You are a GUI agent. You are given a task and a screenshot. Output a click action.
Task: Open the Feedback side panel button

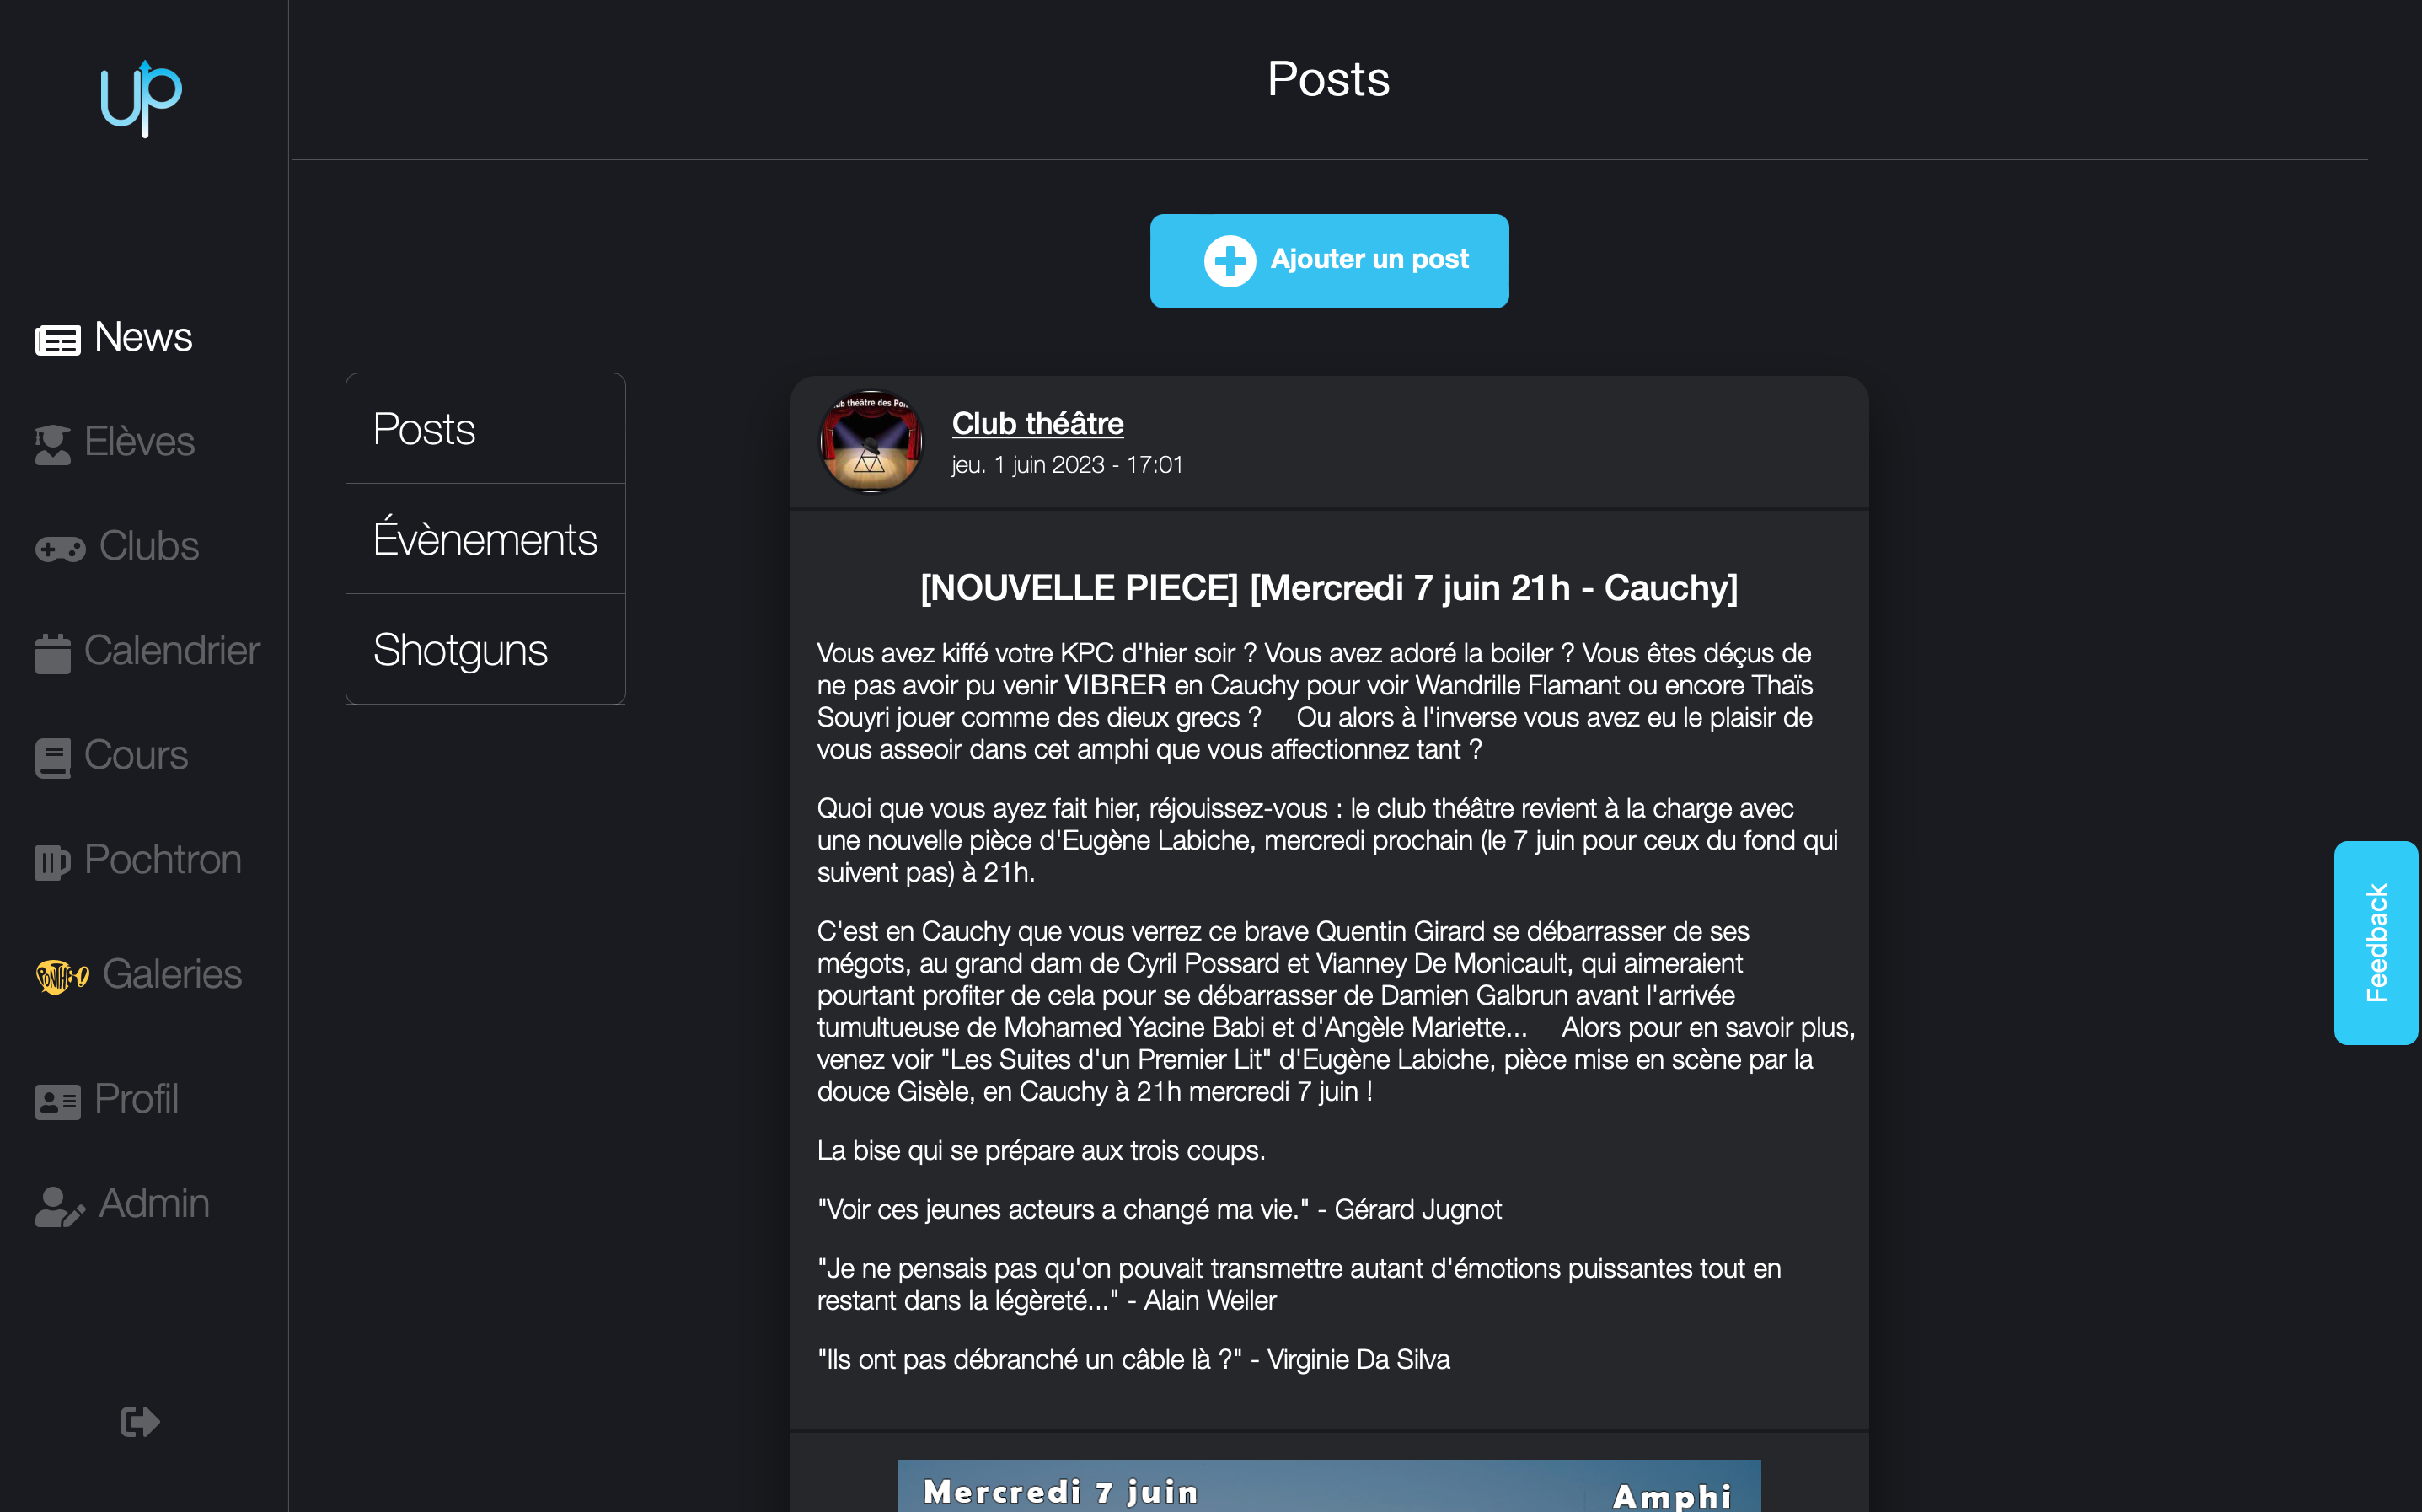coord(2375,942)
